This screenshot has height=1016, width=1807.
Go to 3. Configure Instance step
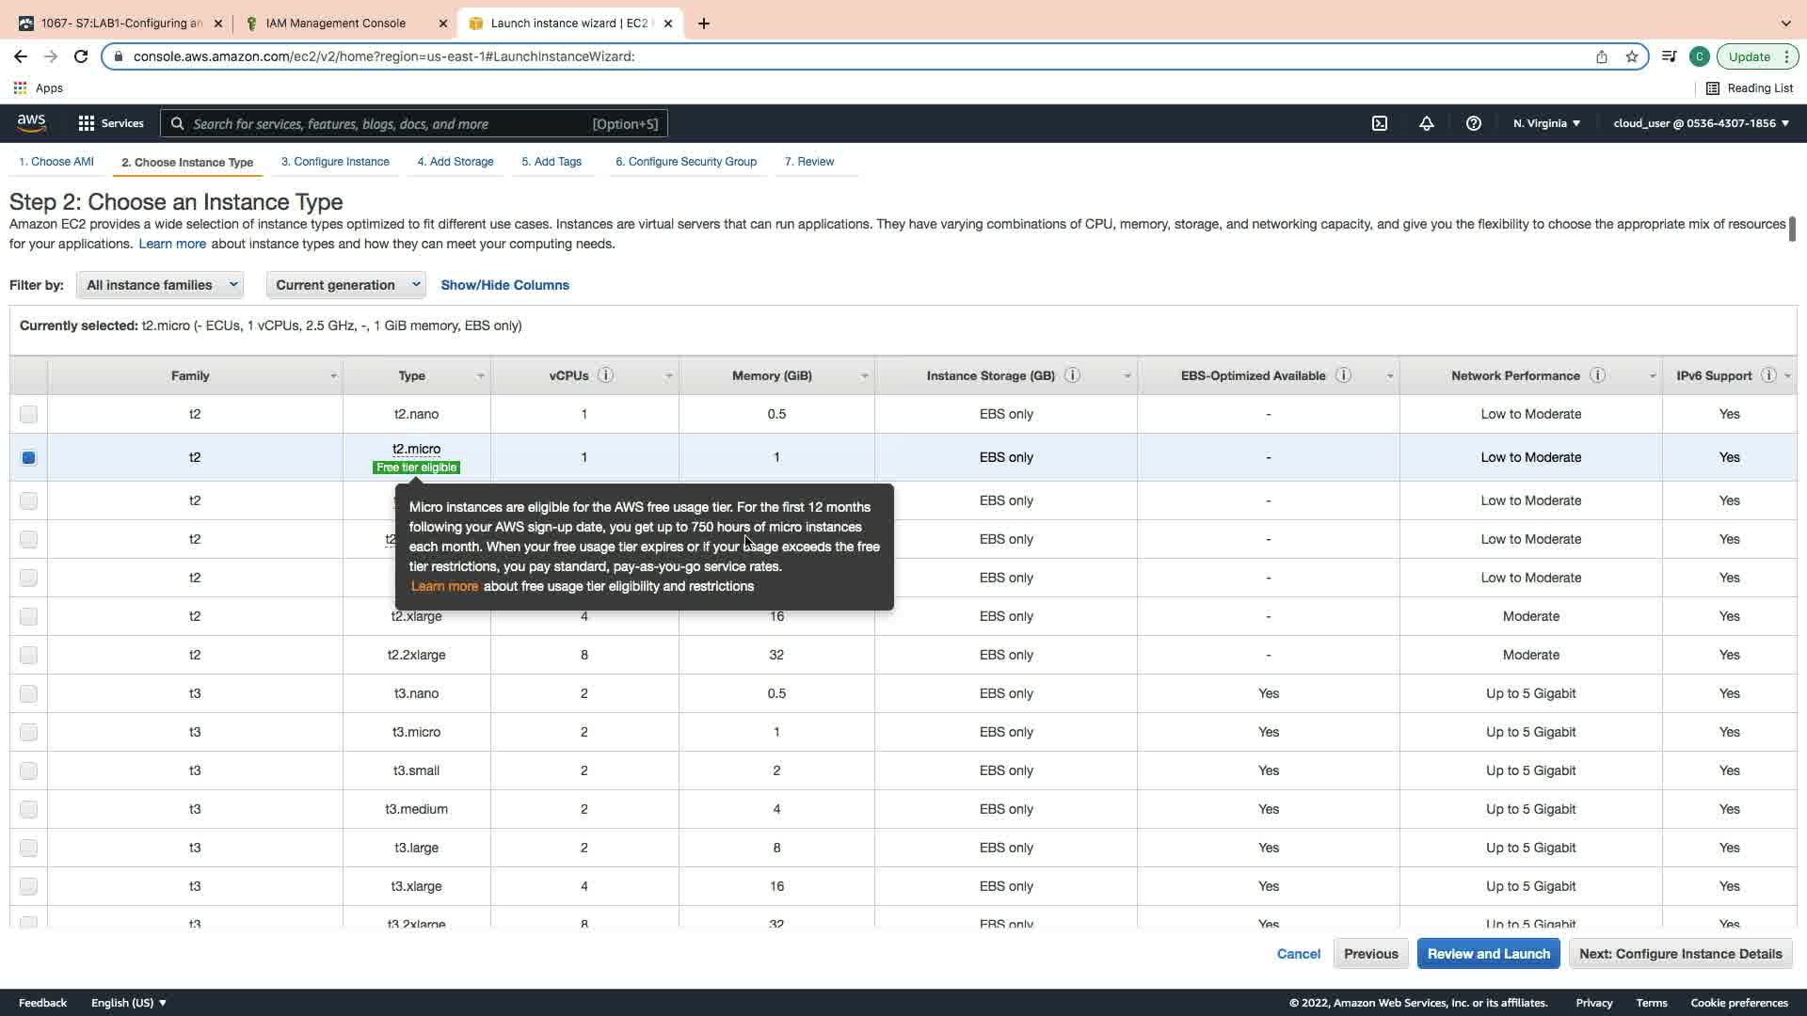coord(335,162)
